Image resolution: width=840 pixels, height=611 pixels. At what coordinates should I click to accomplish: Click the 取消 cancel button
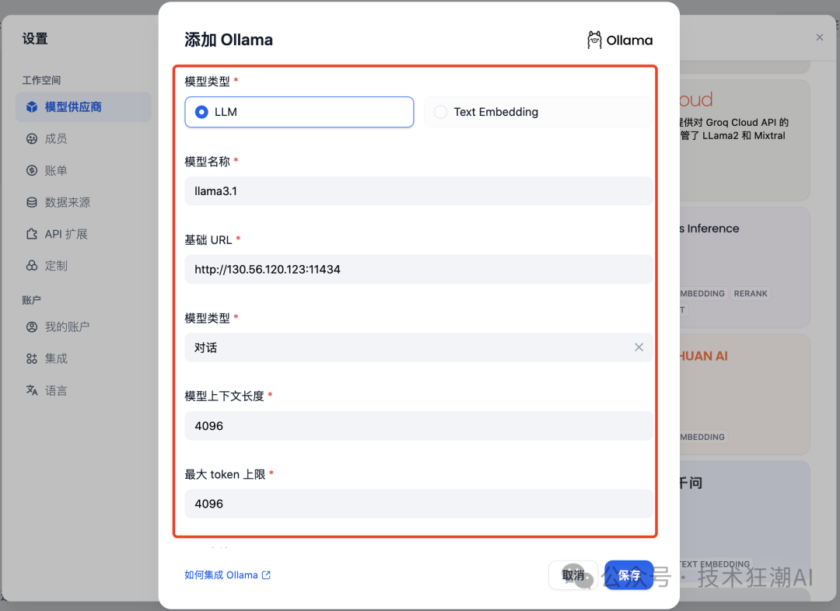tap(573, 575)
